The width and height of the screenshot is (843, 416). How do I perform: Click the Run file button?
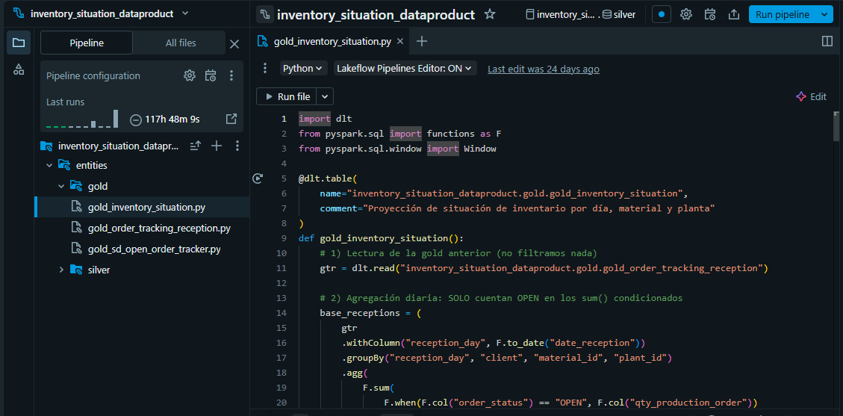click(287, 96)
